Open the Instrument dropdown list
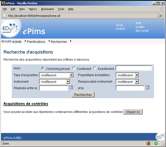166x147 pixels. tap(68, 82)
